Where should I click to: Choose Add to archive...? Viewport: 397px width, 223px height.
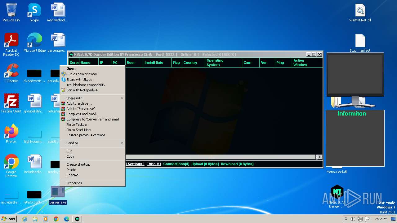tap(92, 103)
